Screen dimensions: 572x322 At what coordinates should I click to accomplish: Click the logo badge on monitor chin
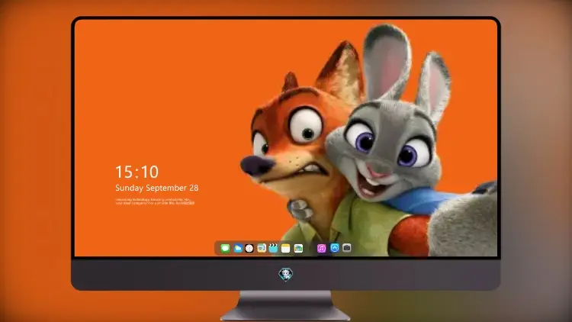[286, 274]
